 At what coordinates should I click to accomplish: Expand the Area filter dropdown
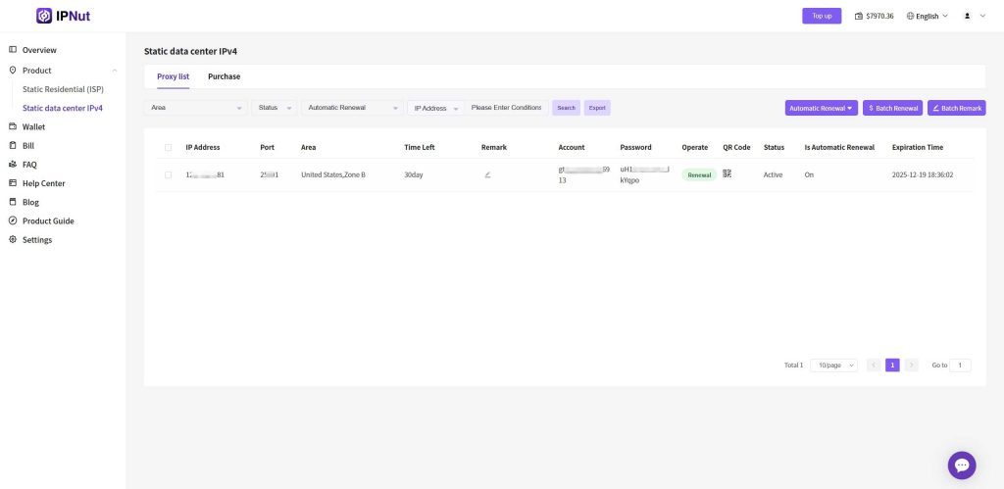pos(195,108)
